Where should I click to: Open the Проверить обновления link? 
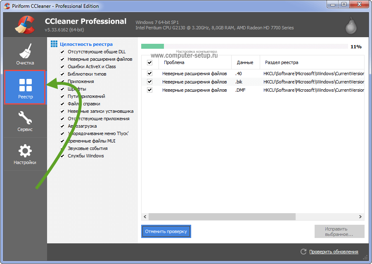(334, 252)
